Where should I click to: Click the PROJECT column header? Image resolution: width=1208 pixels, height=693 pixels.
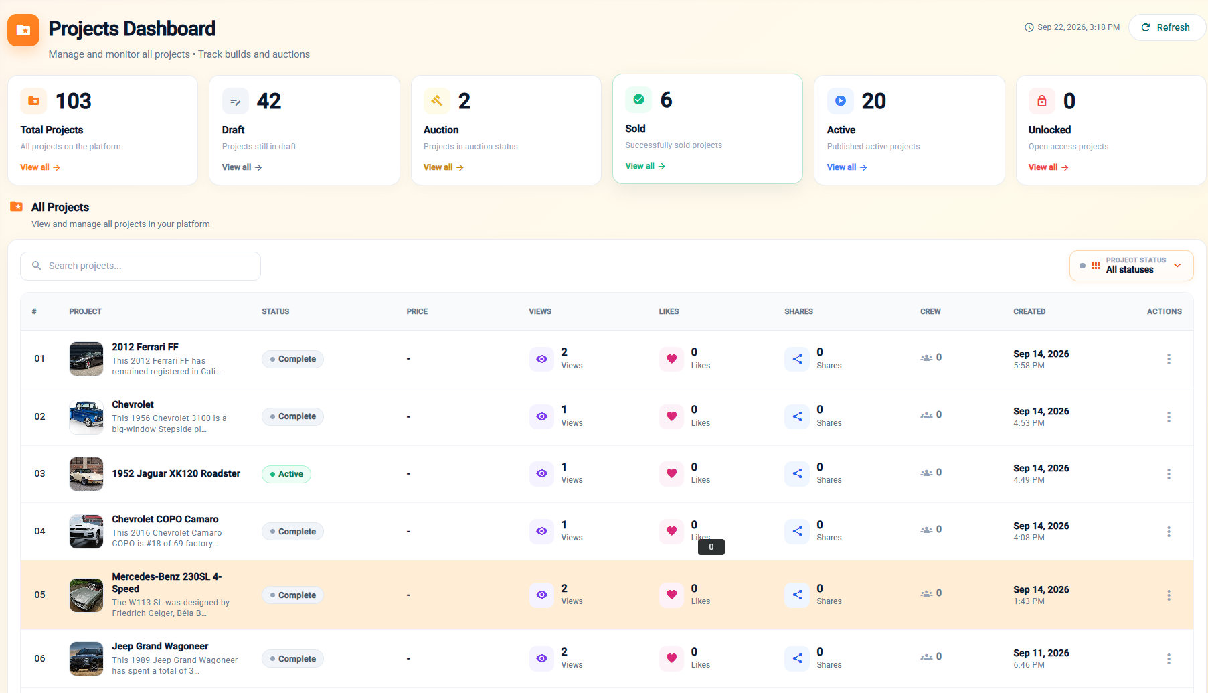86,311
